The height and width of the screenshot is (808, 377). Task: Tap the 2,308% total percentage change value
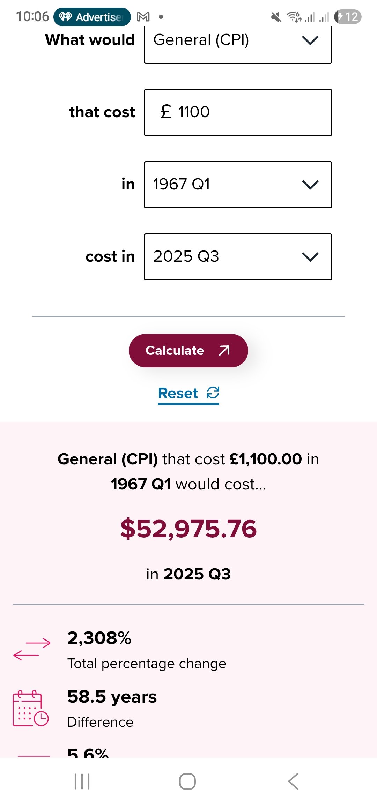click(99, 638)
